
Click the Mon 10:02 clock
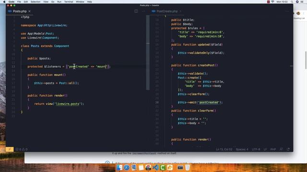282,2
